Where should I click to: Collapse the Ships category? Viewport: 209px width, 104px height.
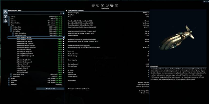9,25
